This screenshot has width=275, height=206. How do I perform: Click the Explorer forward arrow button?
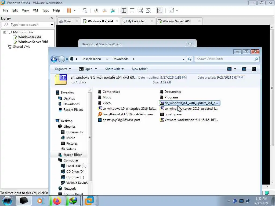click(x=61, y=59)
